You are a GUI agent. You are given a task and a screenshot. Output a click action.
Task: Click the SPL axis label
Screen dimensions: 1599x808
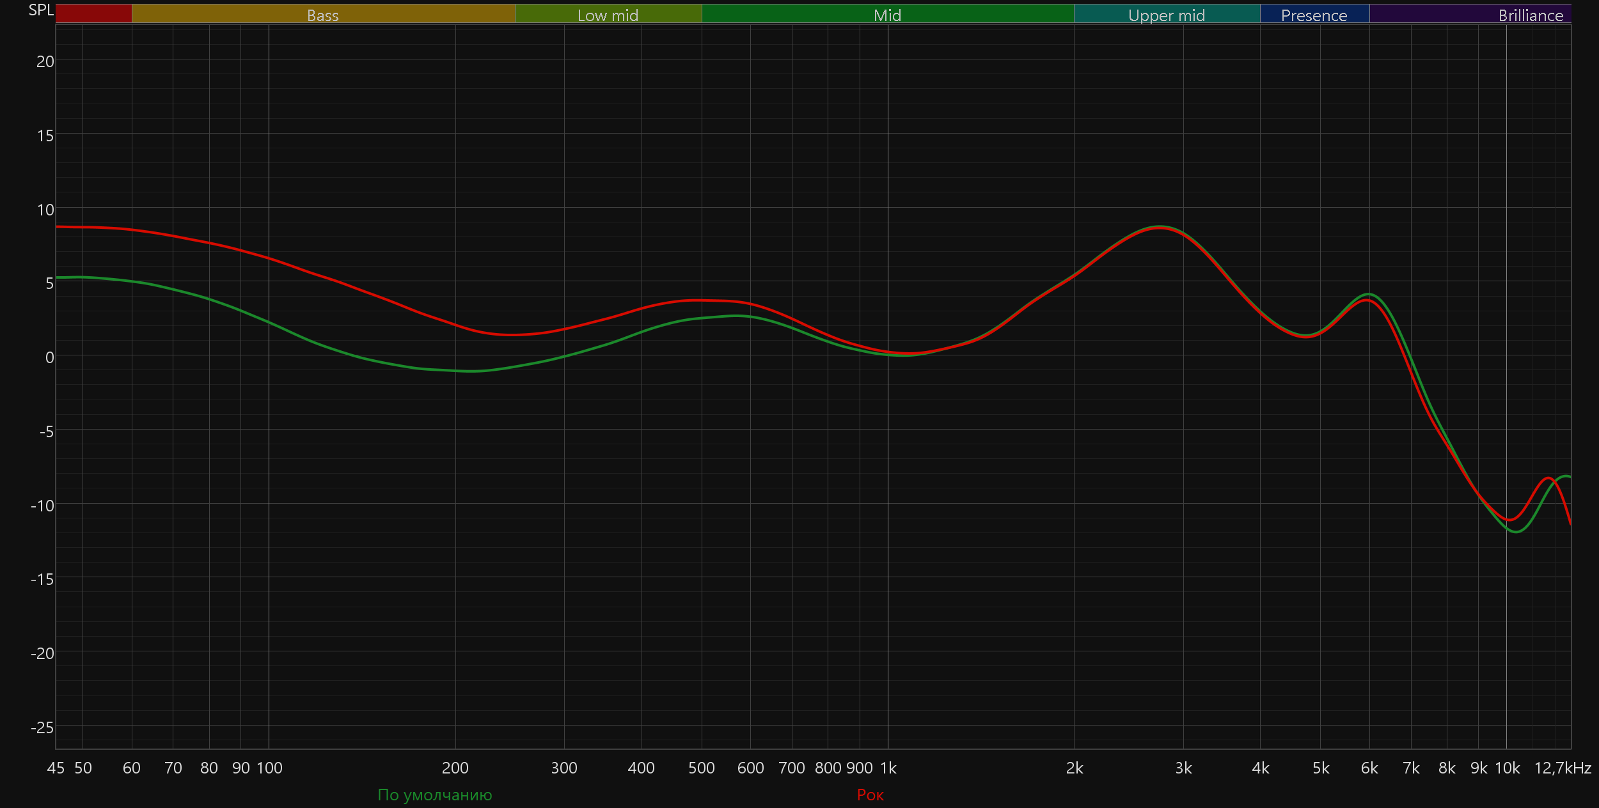(41, 10)
